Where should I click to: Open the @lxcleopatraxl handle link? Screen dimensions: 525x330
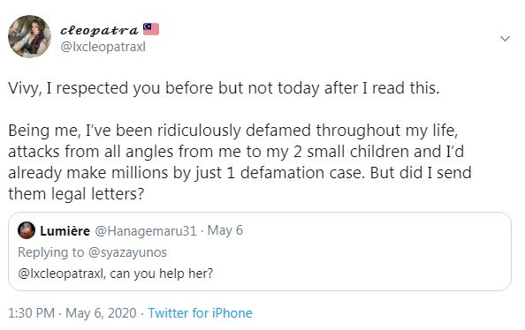tap(103, 47)
